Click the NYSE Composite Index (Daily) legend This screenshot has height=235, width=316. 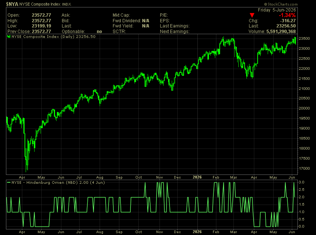tap(54, 37)
